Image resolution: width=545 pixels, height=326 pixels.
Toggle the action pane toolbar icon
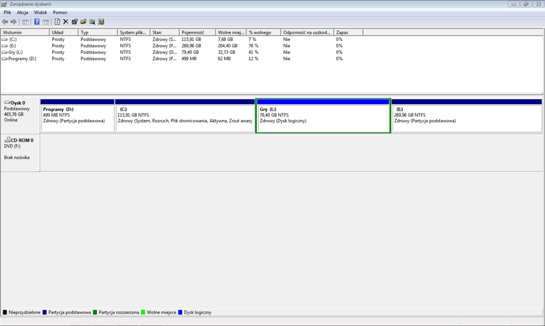pos(46,22)
